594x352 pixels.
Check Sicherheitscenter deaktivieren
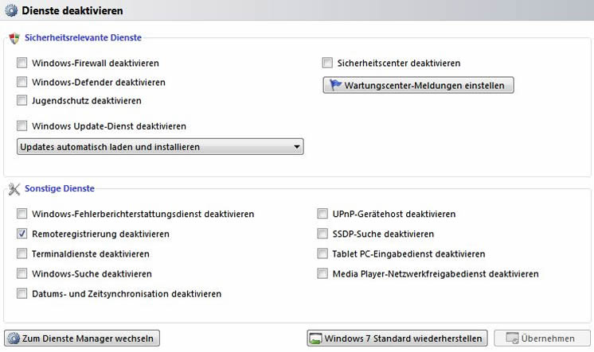pyautogui.click(x=327, y=63)
